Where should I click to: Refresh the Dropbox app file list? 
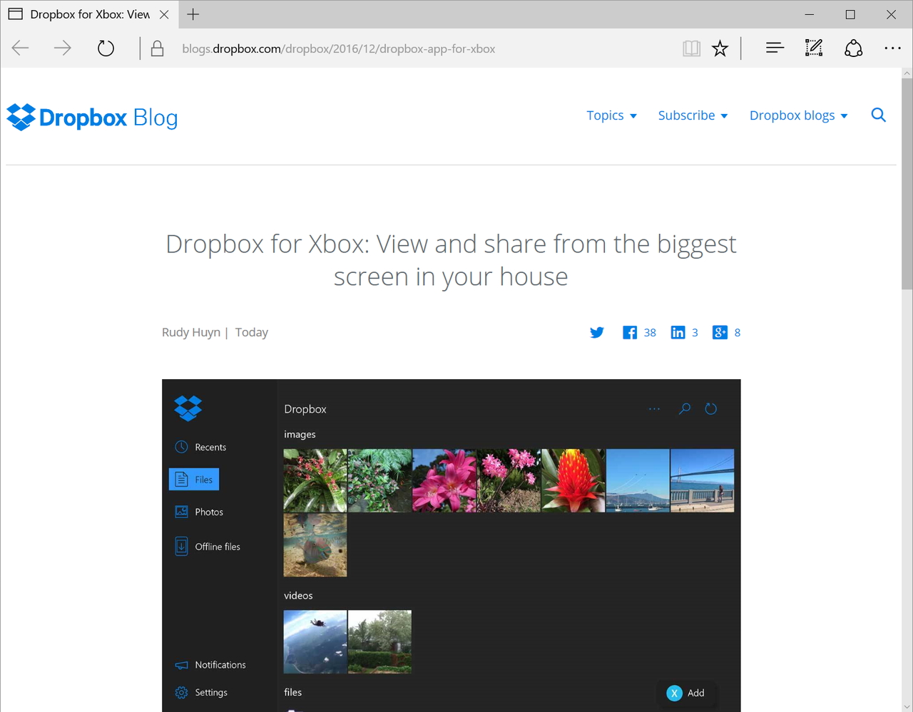(x=710, y=408)
